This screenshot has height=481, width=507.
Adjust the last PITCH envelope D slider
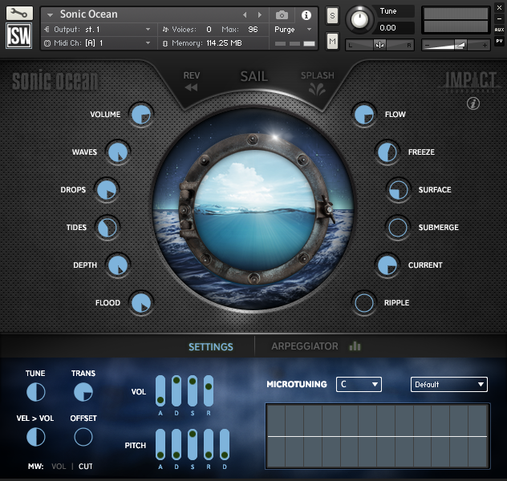pyautogui.click(x=225, y=444)
